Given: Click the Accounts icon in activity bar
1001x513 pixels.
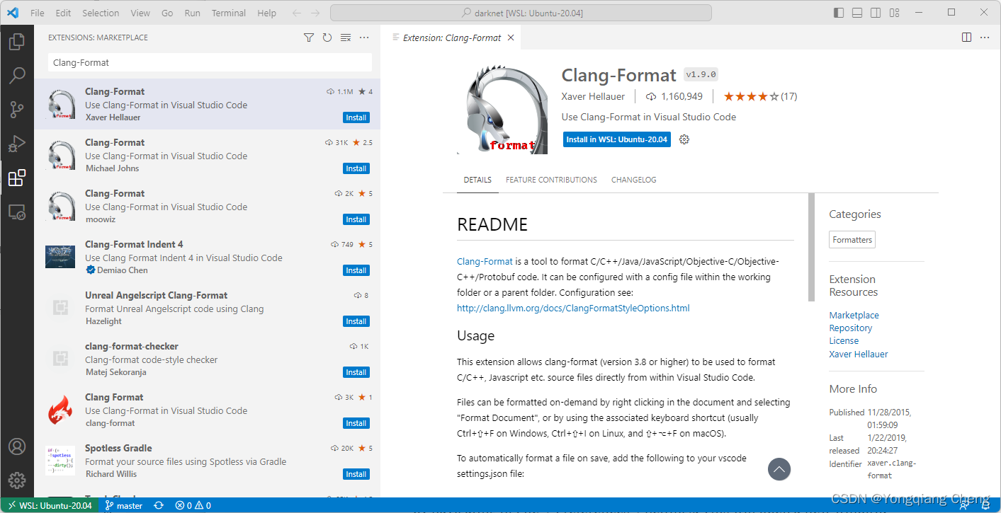Looking at the screenshot, I should [x=17, y=446].
